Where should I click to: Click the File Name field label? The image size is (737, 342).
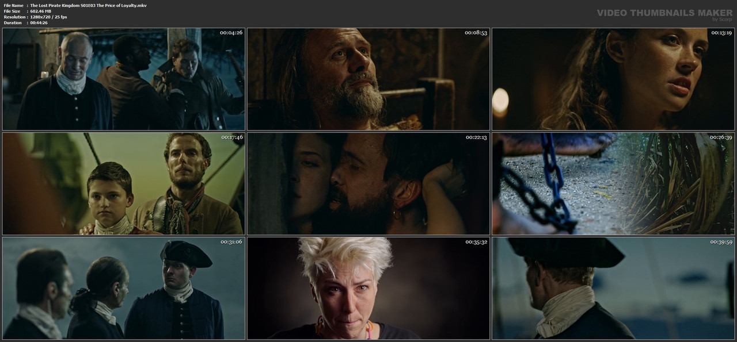(x=13, y=5)
